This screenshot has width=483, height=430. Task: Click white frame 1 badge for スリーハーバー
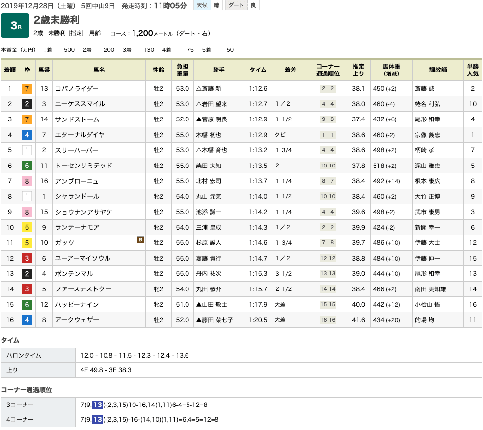click(27, 150)
